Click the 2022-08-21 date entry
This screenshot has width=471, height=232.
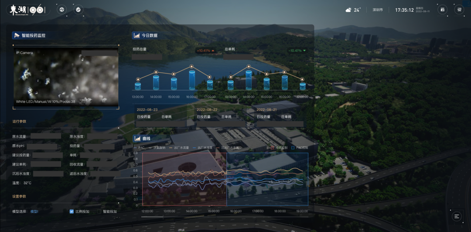coord(267,110)
